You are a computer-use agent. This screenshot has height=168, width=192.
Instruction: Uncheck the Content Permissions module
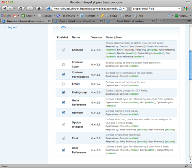click(63, 74)
